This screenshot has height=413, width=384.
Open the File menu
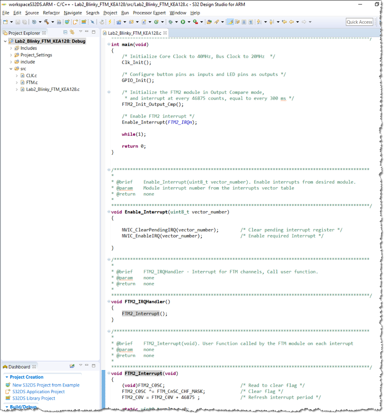coord(5,13)
